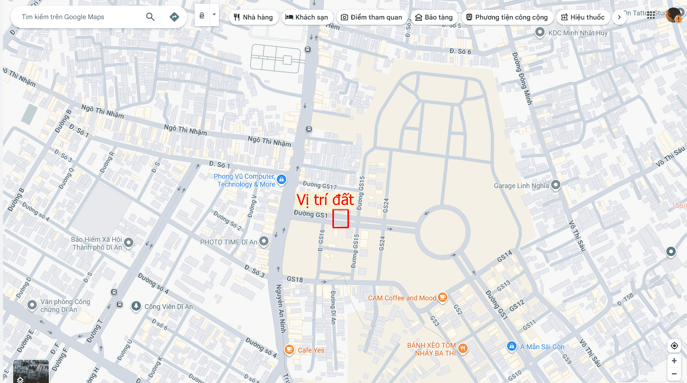
Task: Expand the dropdown arrow beside transit icon
Action: [214, 15]
